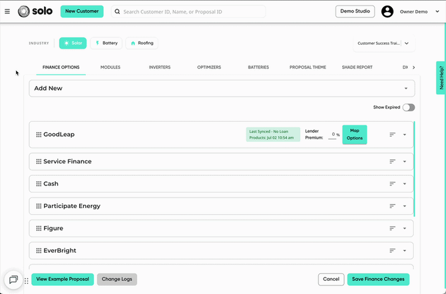Click GoodLeap Map Options button

click(x=354, y=135)
